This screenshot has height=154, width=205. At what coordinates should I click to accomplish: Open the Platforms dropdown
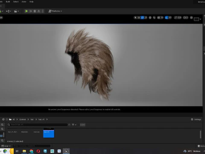[55, 11]
